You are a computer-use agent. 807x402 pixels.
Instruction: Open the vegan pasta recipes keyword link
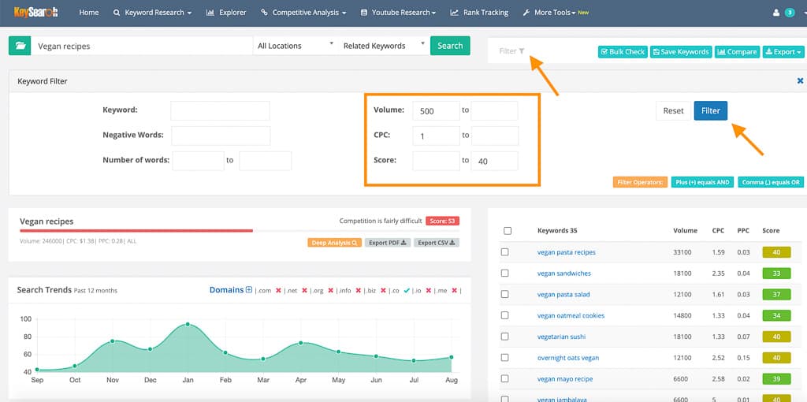[566, 252]
